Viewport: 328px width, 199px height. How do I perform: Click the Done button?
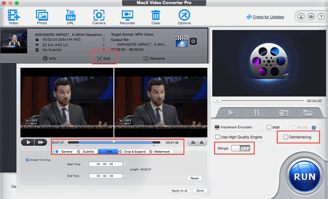click(200, 191)
